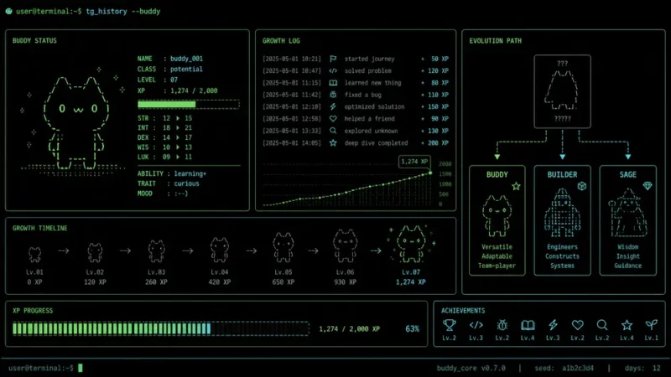Choose the BUDDY evolution card
Screen dimensions: 671x377
coord(497,220)
